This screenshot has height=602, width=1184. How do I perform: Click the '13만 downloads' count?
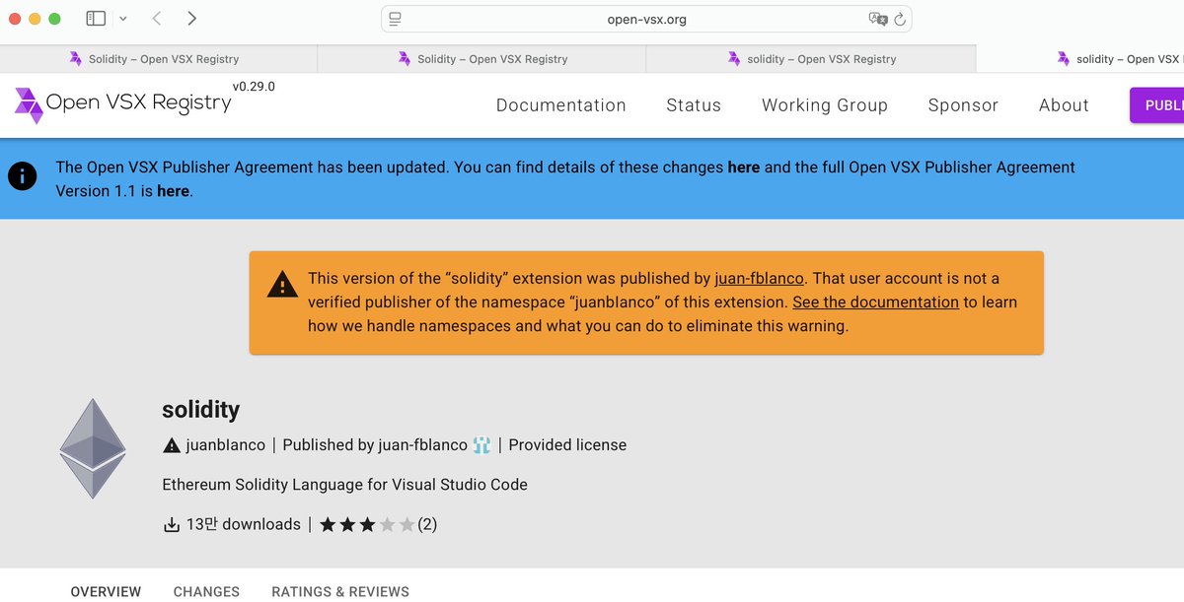[244, 524]
